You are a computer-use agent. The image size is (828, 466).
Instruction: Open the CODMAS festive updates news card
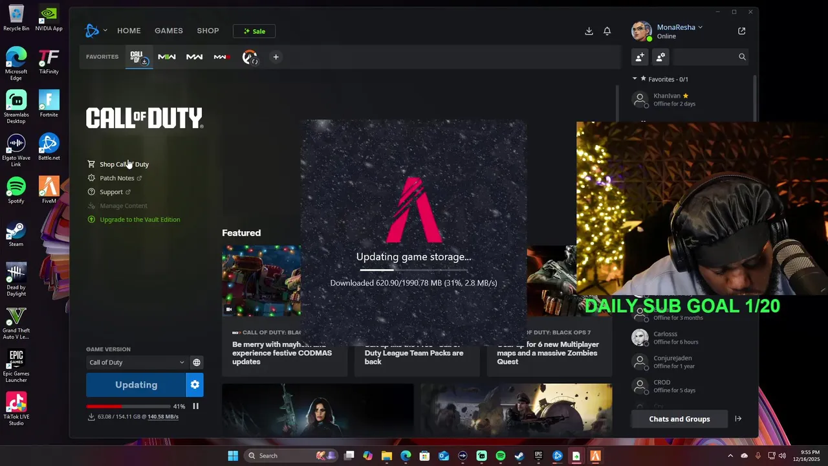point(285,311)
